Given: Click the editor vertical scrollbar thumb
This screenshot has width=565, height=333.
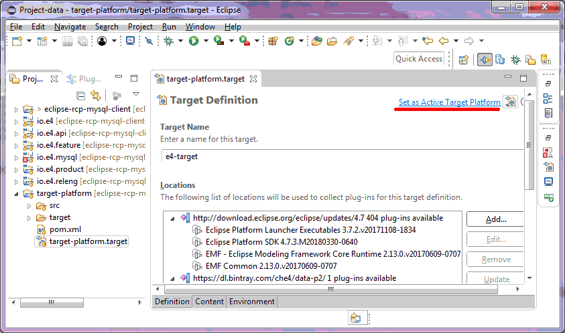Looking at the screenshot, I should (x=529, y=145).
